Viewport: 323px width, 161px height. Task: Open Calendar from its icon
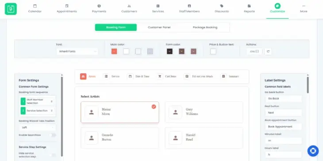tap(35, 6)
